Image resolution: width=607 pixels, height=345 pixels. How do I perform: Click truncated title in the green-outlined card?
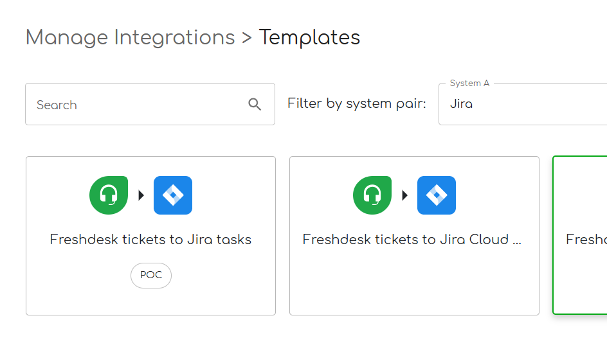tap(586, 240)
